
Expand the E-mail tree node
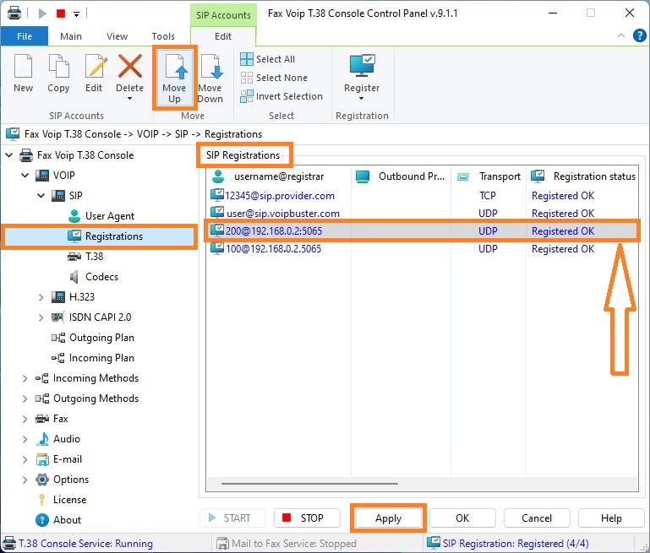click(x=25, y=459)
